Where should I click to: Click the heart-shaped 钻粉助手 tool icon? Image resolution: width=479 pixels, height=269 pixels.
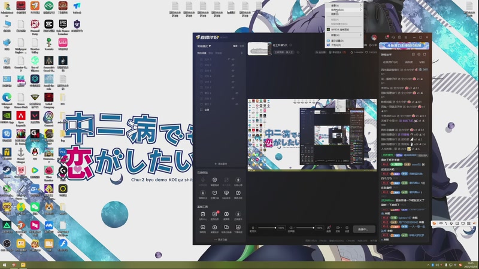tap(226, 192)
